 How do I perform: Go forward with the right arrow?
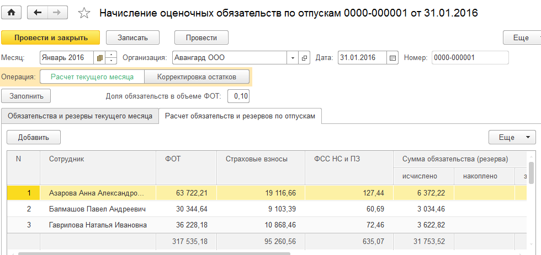58,12
